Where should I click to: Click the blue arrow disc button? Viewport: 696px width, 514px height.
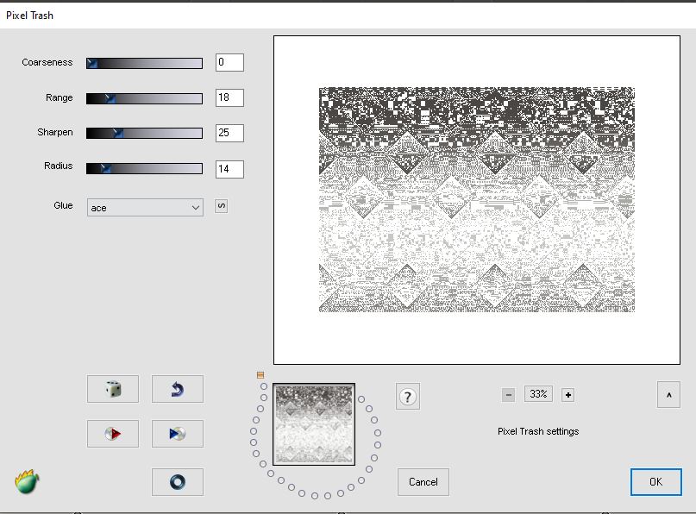point(178,434)
